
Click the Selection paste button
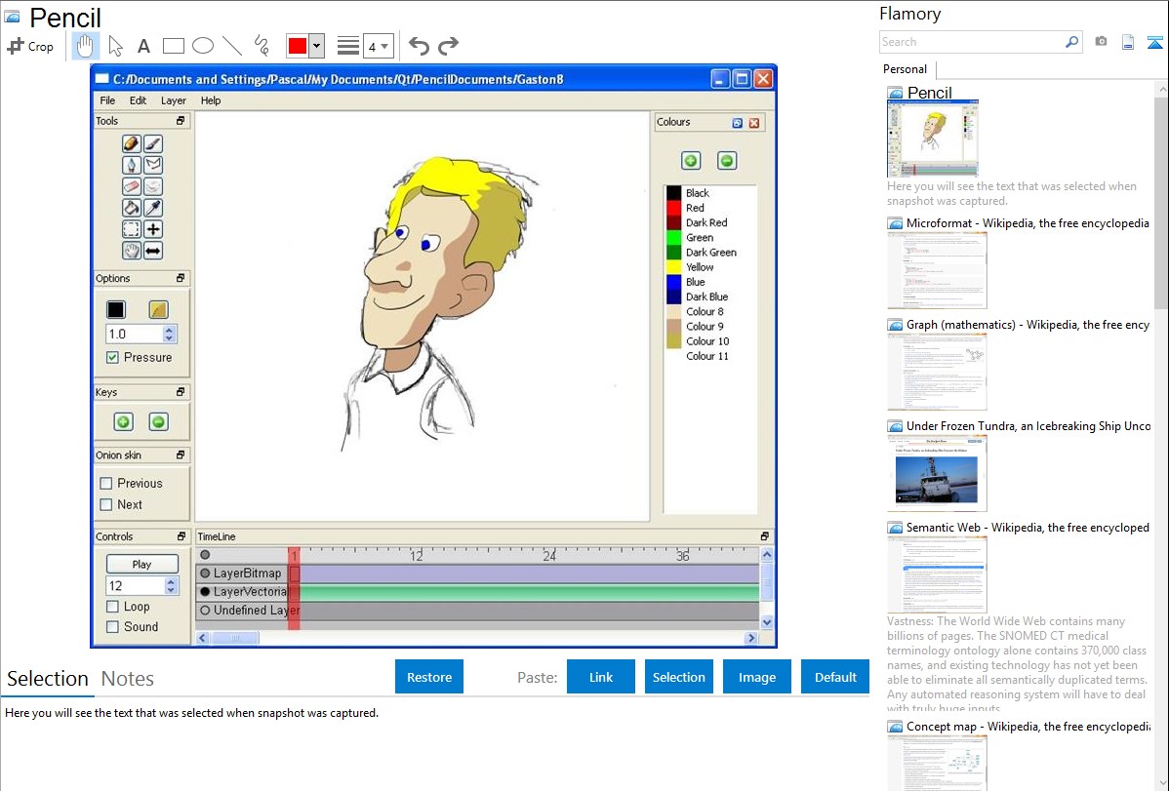[x=679, y=677]
